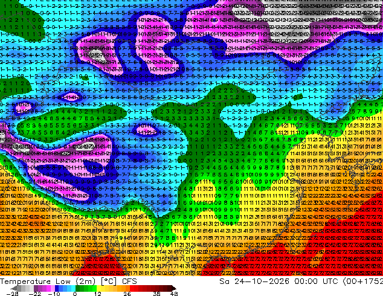Click the 0 label on the legend

[75, 294]
